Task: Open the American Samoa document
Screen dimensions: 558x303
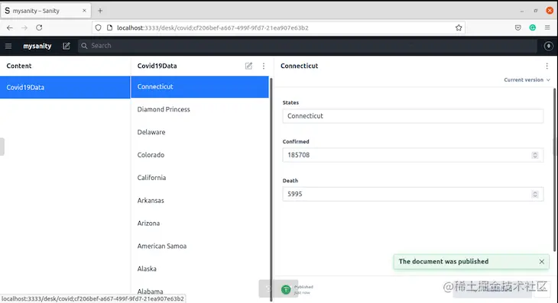Action: (x=200, y=246)
